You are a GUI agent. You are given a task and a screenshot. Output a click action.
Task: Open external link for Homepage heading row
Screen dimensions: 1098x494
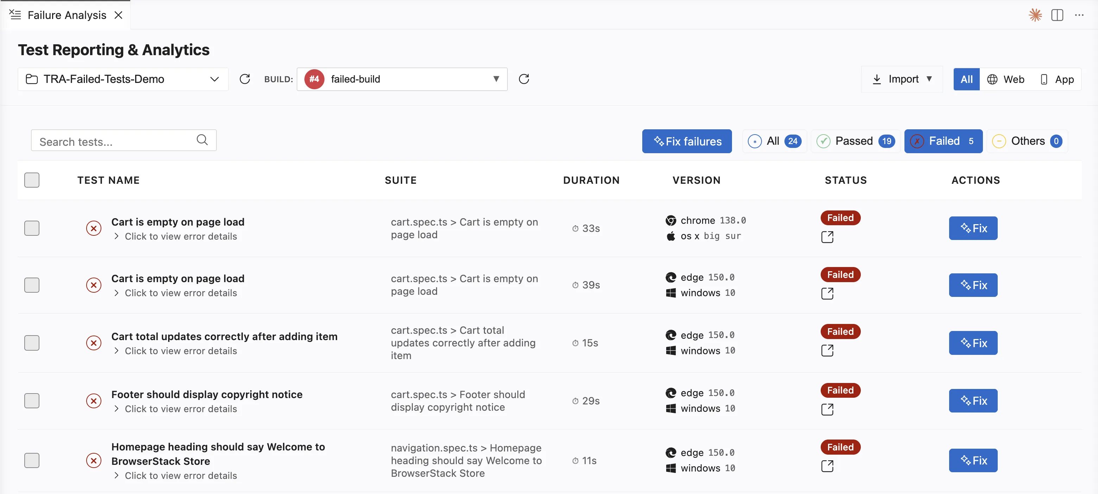tap(827, 466)
